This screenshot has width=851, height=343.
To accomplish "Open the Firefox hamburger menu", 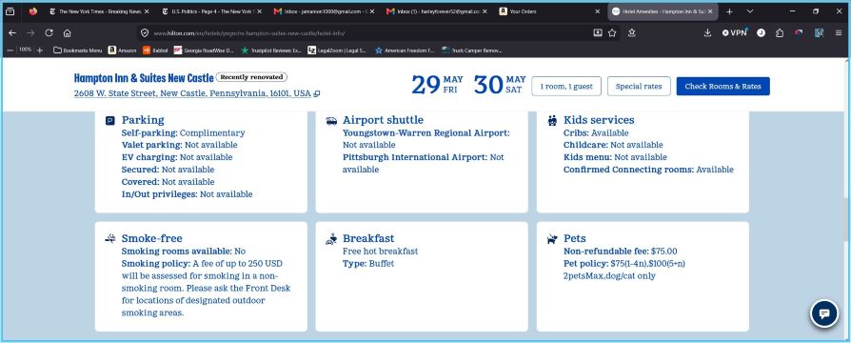I will [x=839, y=33].
